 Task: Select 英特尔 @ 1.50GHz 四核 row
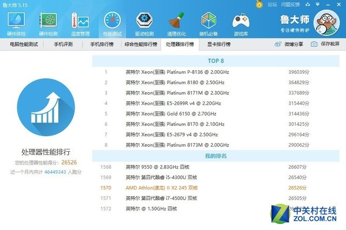(x=216, y=208)
